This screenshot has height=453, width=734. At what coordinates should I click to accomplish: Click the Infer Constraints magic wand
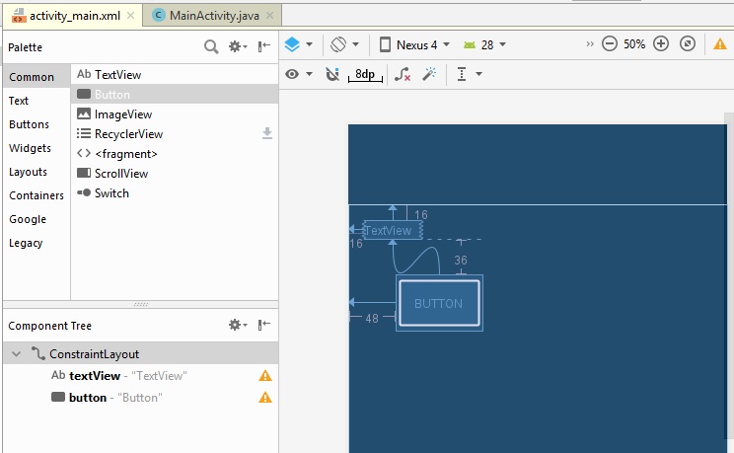click(x=429, y=74)
